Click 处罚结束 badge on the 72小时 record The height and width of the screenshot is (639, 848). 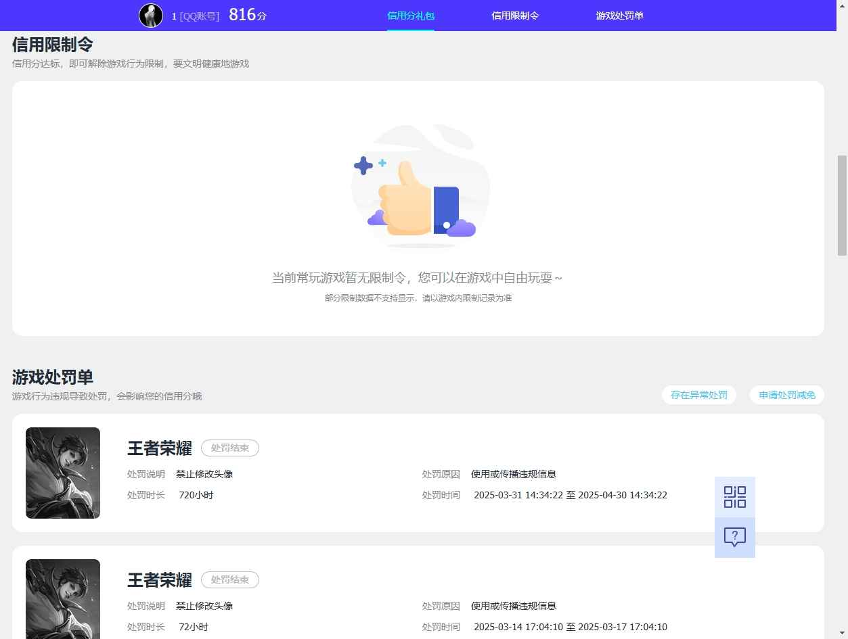tap(230, 579)
